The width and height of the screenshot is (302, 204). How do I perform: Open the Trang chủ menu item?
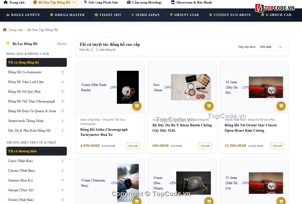(14, 2)
